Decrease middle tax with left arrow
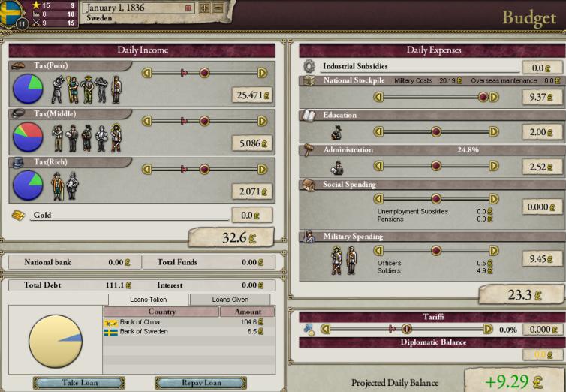Image resolution: width=566 pixels, height=392 pixels. [146, 121]
